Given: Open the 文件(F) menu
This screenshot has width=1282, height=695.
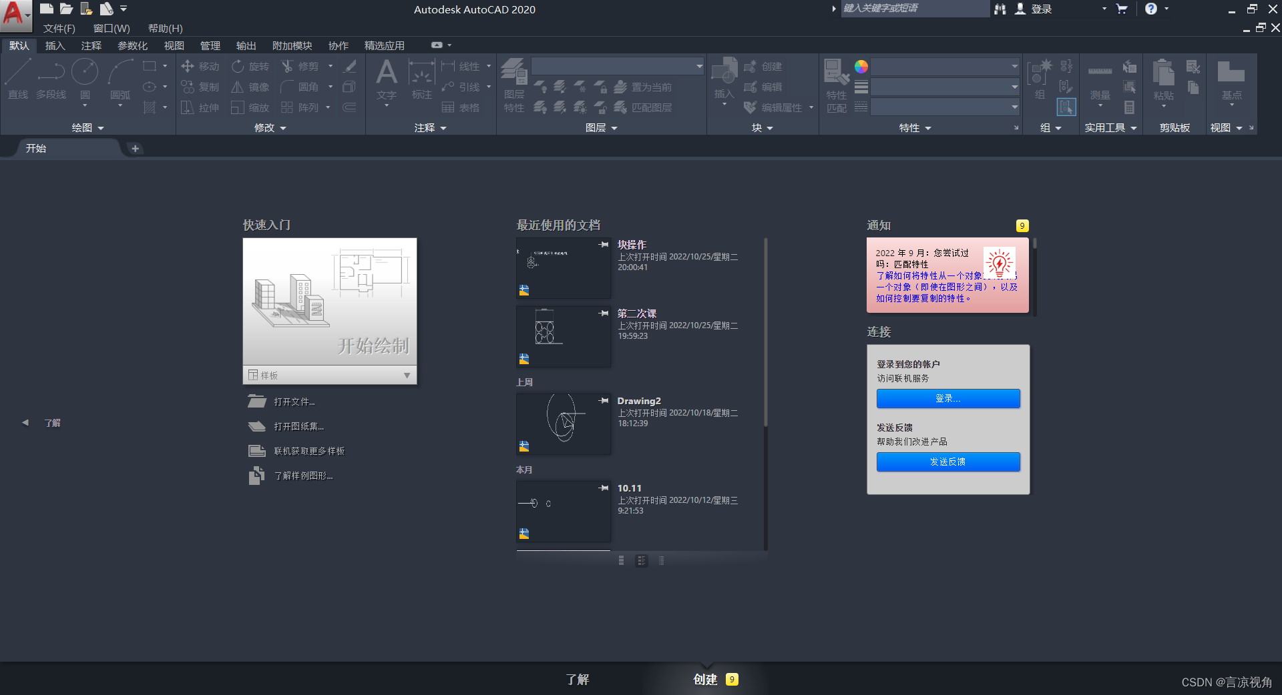Looking at the screenshot, I should tap(59, 28).
